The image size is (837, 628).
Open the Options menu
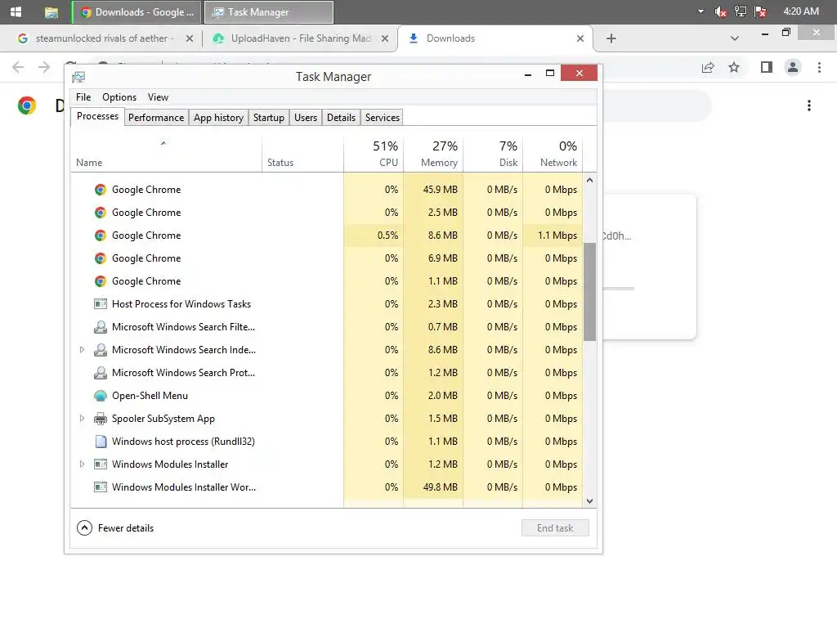(119, 97)
